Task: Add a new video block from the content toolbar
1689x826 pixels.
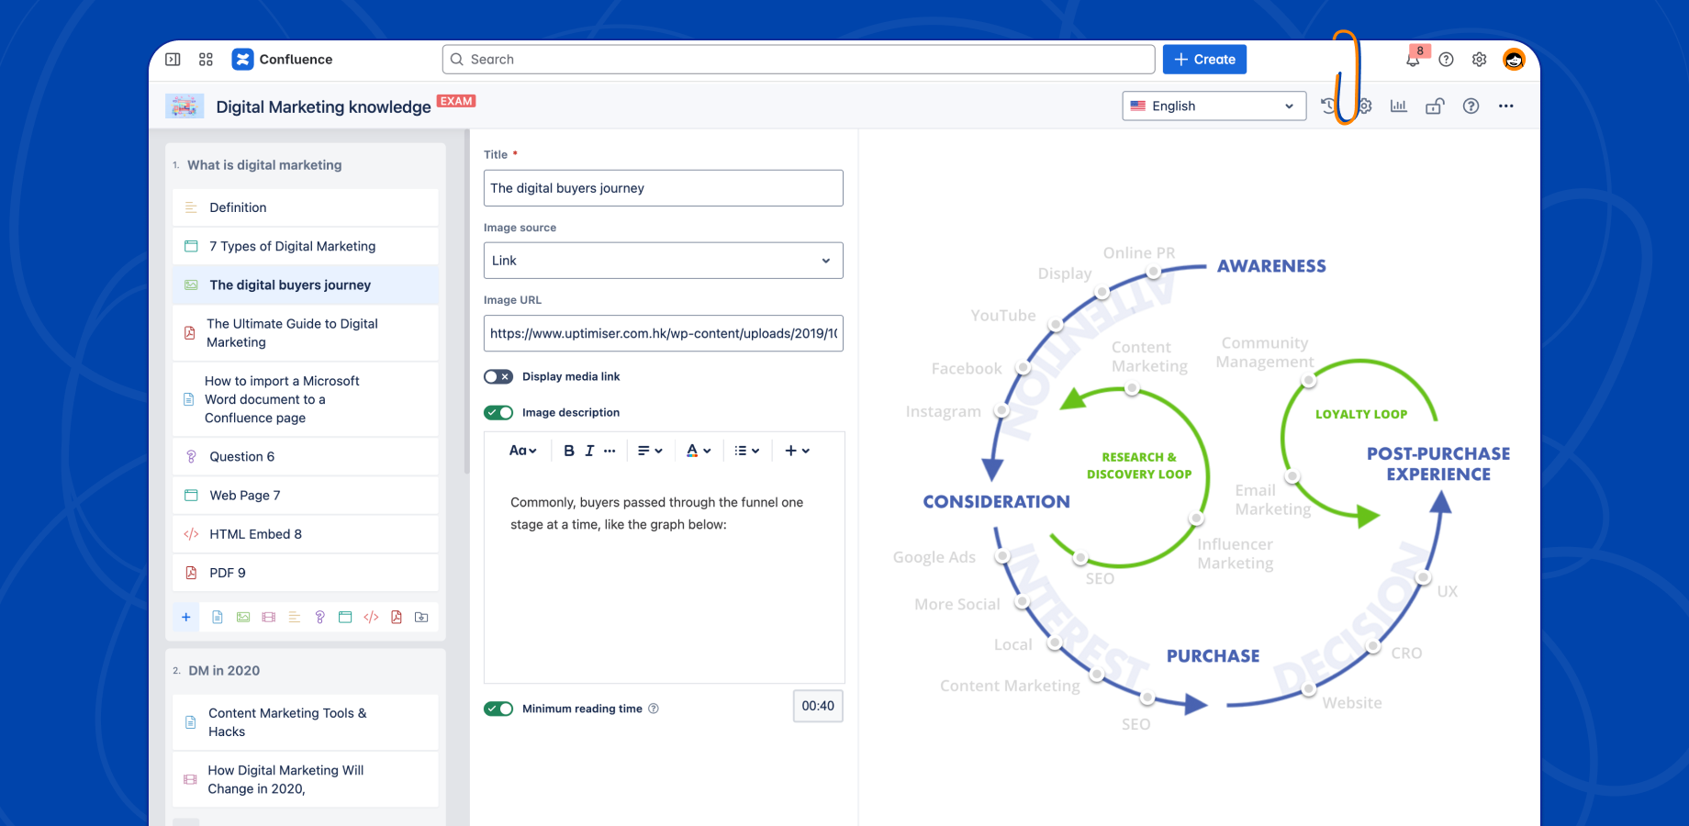Action: pyautogui.click(x=268, y=617)
